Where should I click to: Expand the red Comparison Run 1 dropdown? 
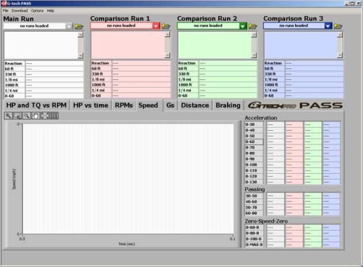point(156,26)
